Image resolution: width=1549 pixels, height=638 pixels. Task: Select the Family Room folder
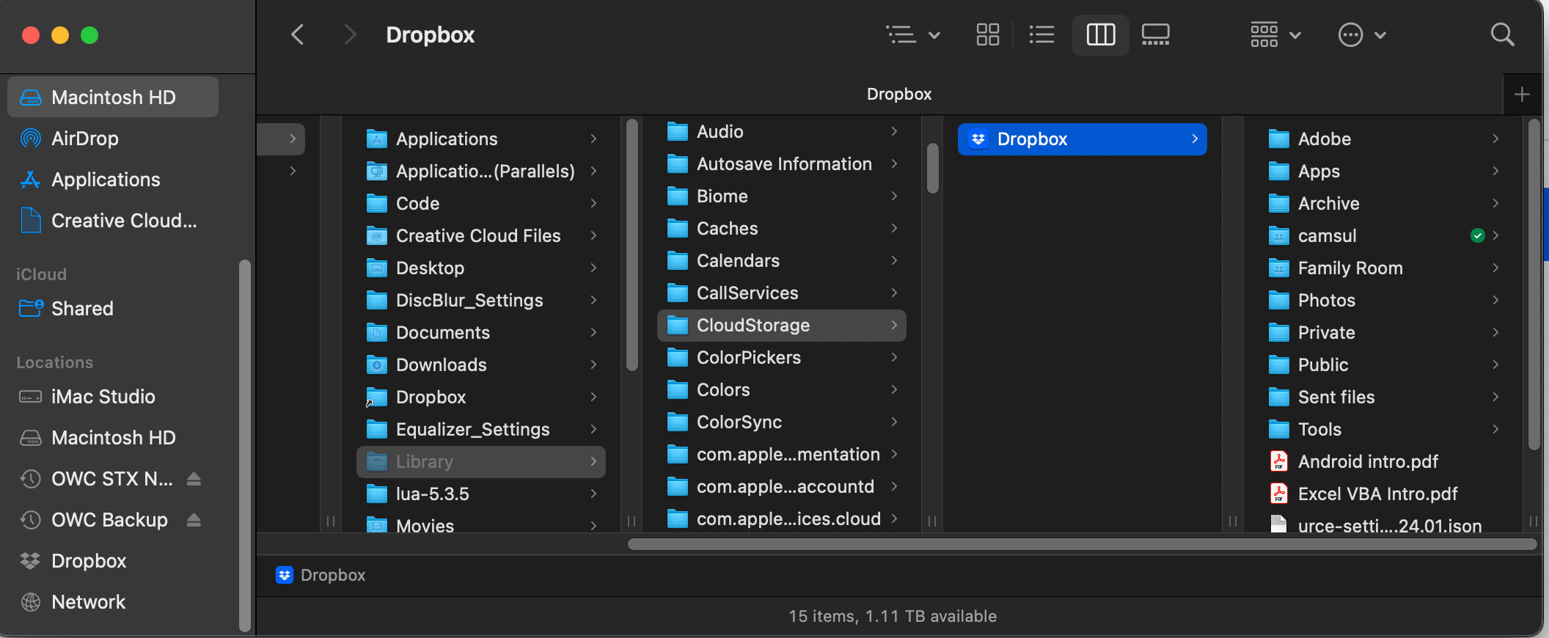pyautogui.click(x=1383, y=268)
